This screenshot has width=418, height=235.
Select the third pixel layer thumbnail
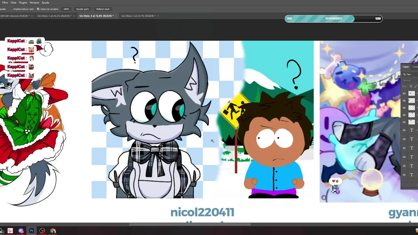(x=411, y=108)
